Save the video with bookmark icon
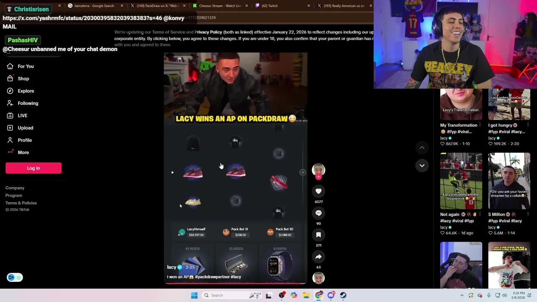Image resolution: width=537 pixels, height=302 pixels. tap(318, 235)
